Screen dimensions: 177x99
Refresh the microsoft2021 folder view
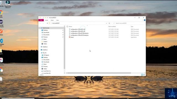pos(109,23)
